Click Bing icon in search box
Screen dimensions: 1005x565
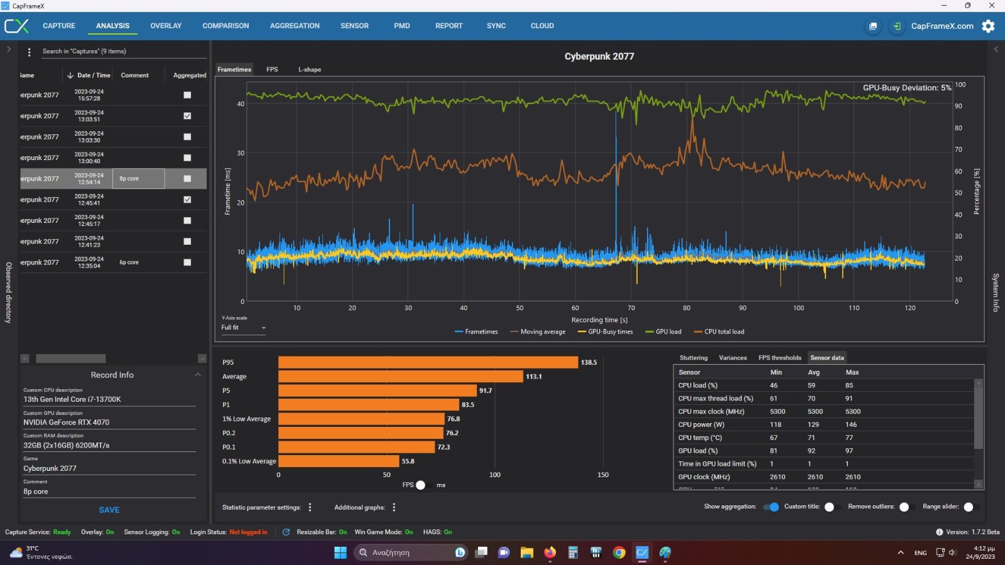(x=460, y=552)
